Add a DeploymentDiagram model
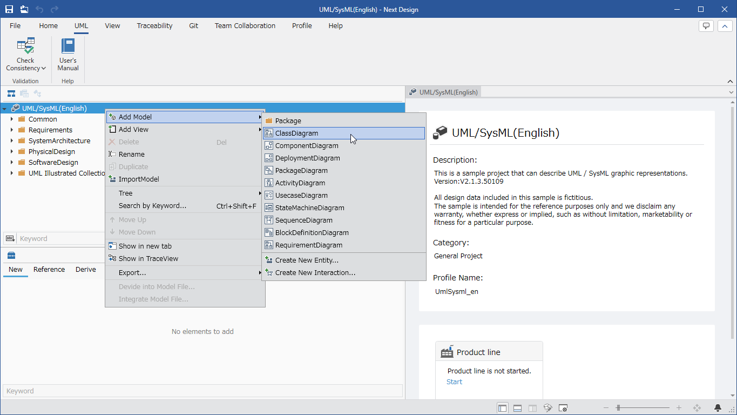This screenshot has width=737, height=415. click(344, 158)
